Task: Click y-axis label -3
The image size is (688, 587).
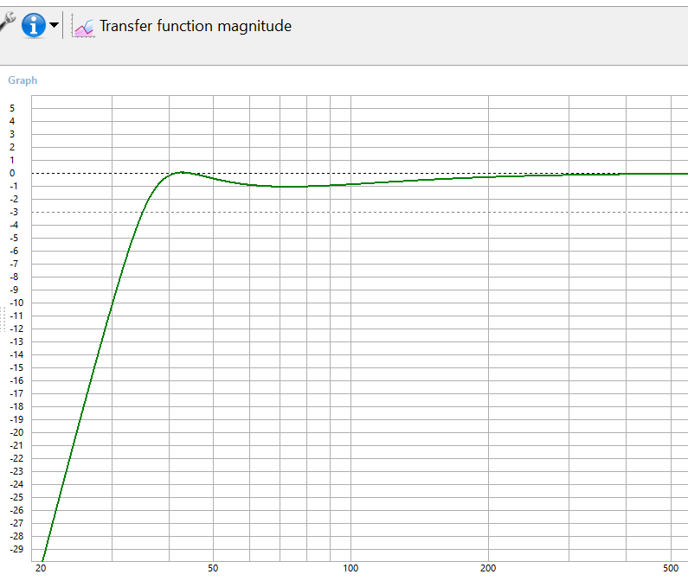Action: coord(14,212)
